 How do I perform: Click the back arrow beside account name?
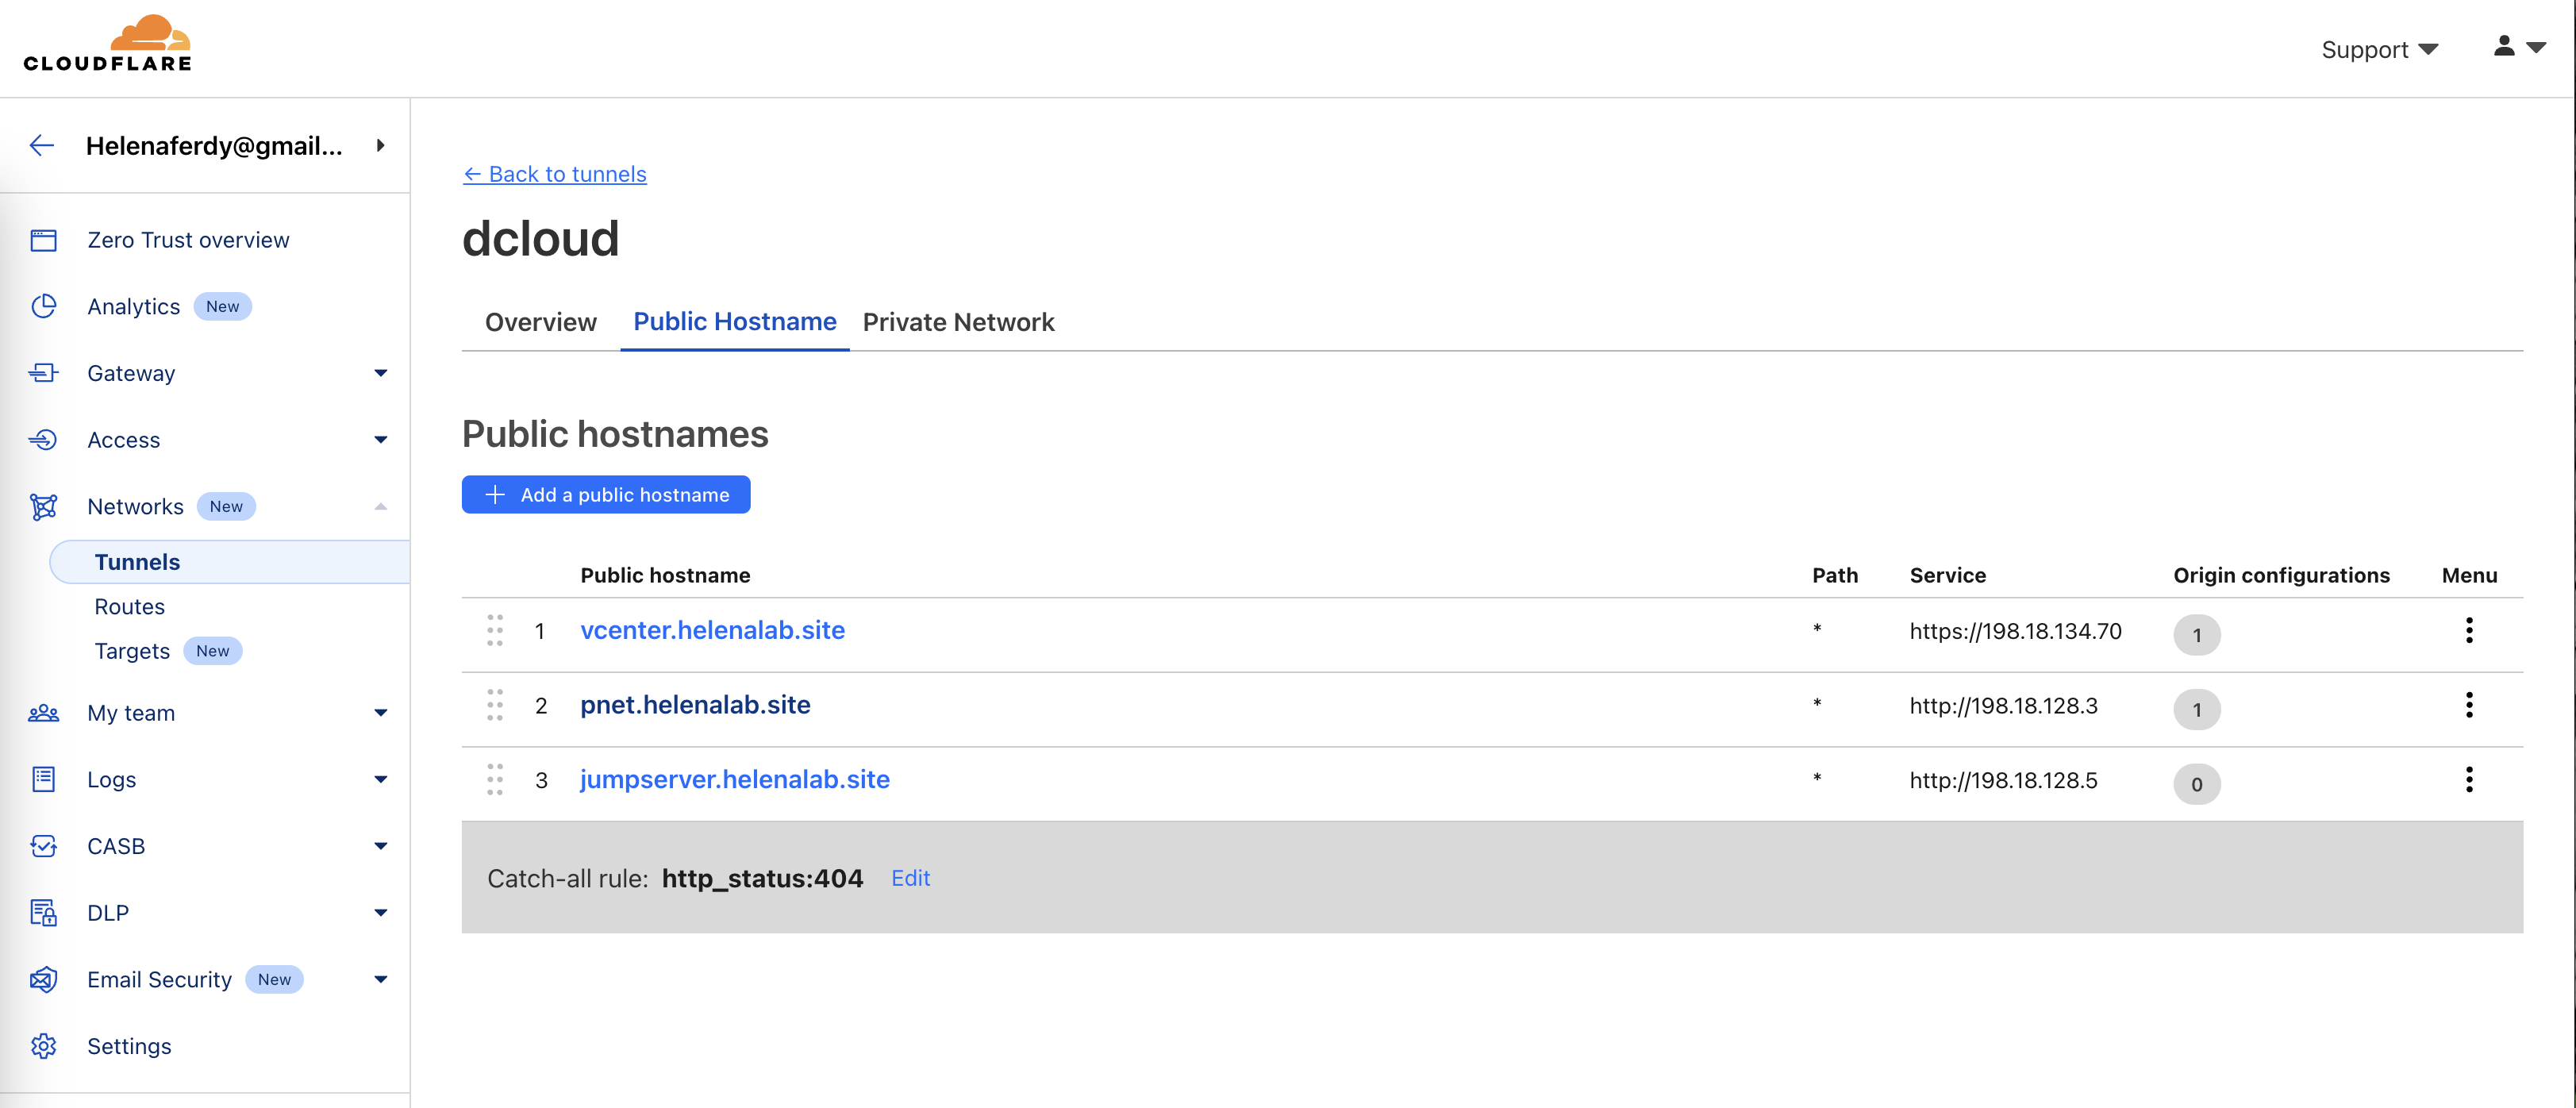[x=42, y=146]
